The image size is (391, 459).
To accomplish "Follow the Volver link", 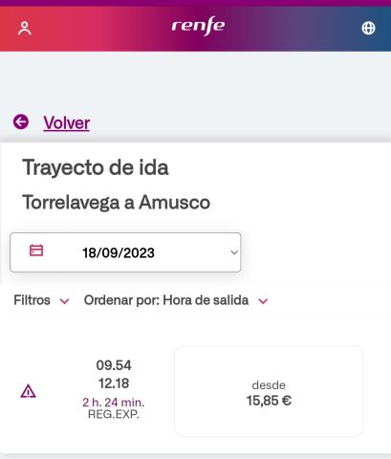I will click(x=67, y=122).
